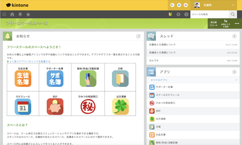Add a new thread with the plus icon
Screen dimensions: 242x145
point(234,36)
